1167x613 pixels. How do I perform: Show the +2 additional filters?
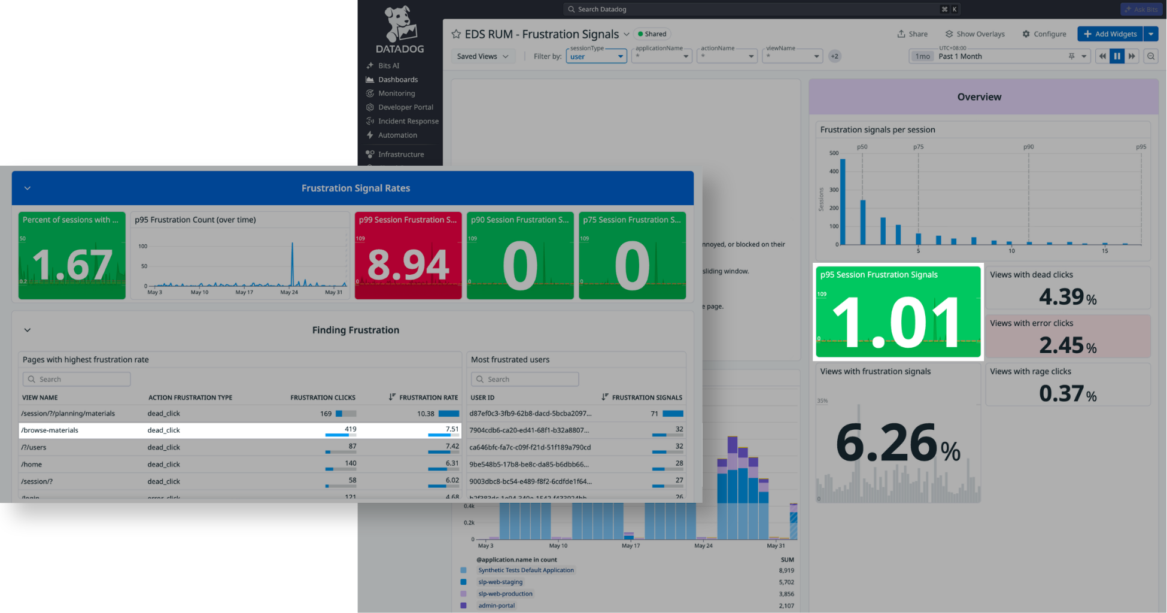coord(835,56)
